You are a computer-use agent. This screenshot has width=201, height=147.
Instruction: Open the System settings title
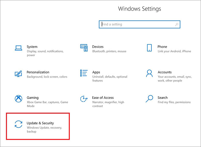coord(32,47)
